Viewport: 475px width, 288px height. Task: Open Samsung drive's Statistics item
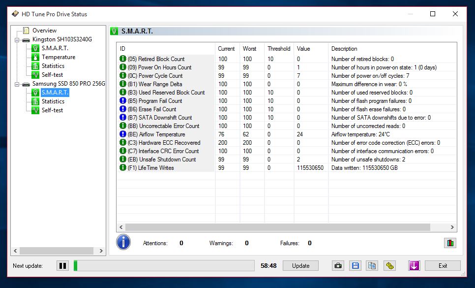coord(53,101)
